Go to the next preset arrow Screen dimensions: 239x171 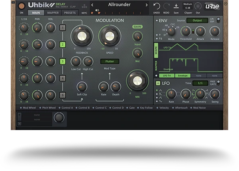tap(146, 5)
